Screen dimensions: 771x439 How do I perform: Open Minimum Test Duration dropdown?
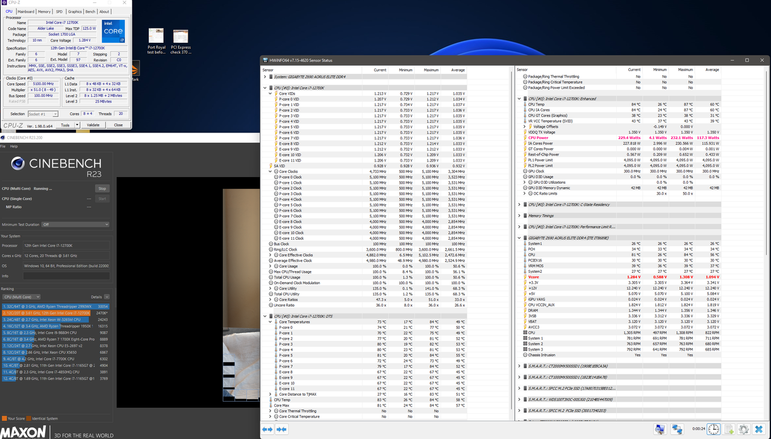(x=75, y=225)
